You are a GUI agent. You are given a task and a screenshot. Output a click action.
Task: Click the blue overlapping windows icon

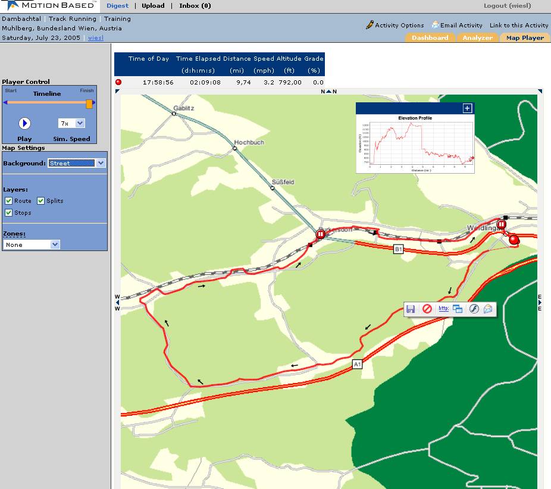458,309
